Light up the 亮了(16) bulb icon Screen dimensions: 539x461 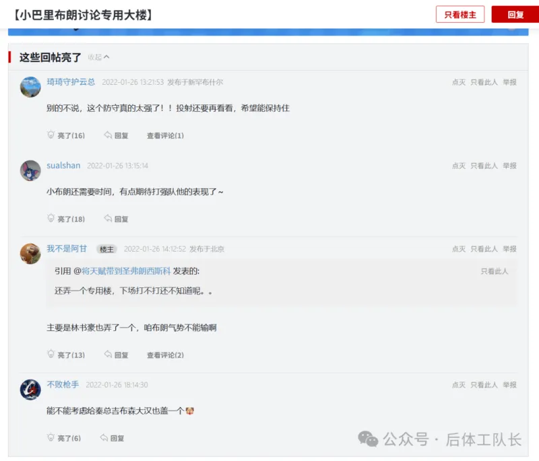[51, 135]
